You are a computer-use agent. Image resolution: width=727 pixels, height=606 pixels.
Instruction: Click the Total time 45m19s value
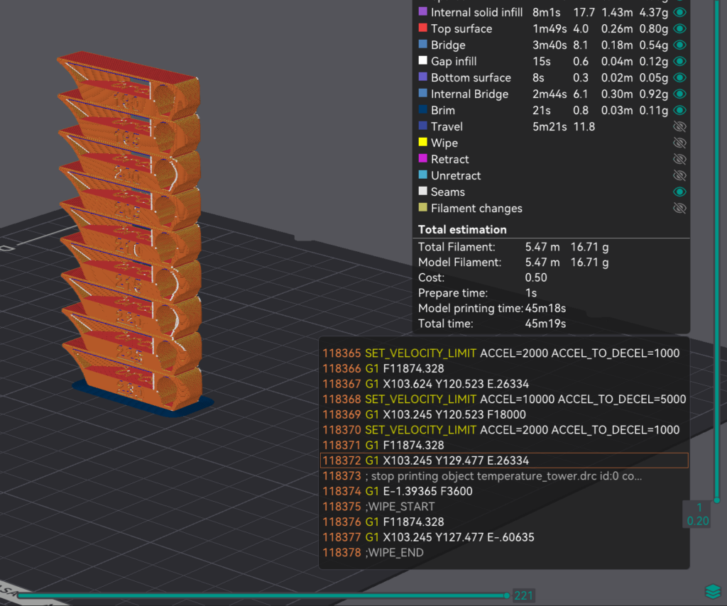[545, 324]
